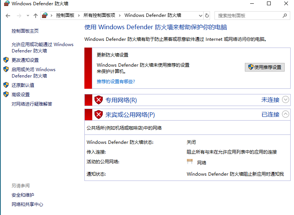This screenshot has width=294, height=215.
Task: Click 通知状态: label
Action: click(x=96, y=174)
